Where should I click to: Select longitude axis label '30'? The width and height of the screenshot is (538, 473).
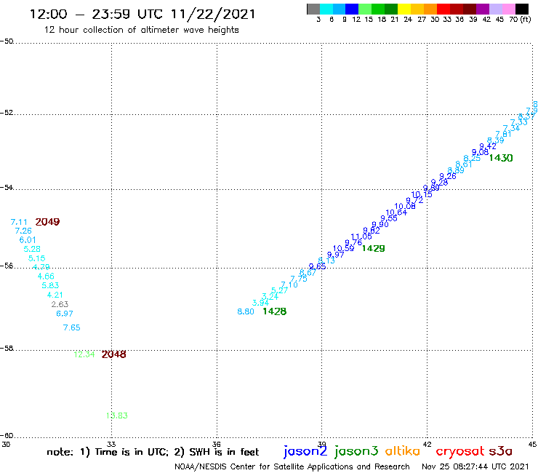click(x=6, y=444)
